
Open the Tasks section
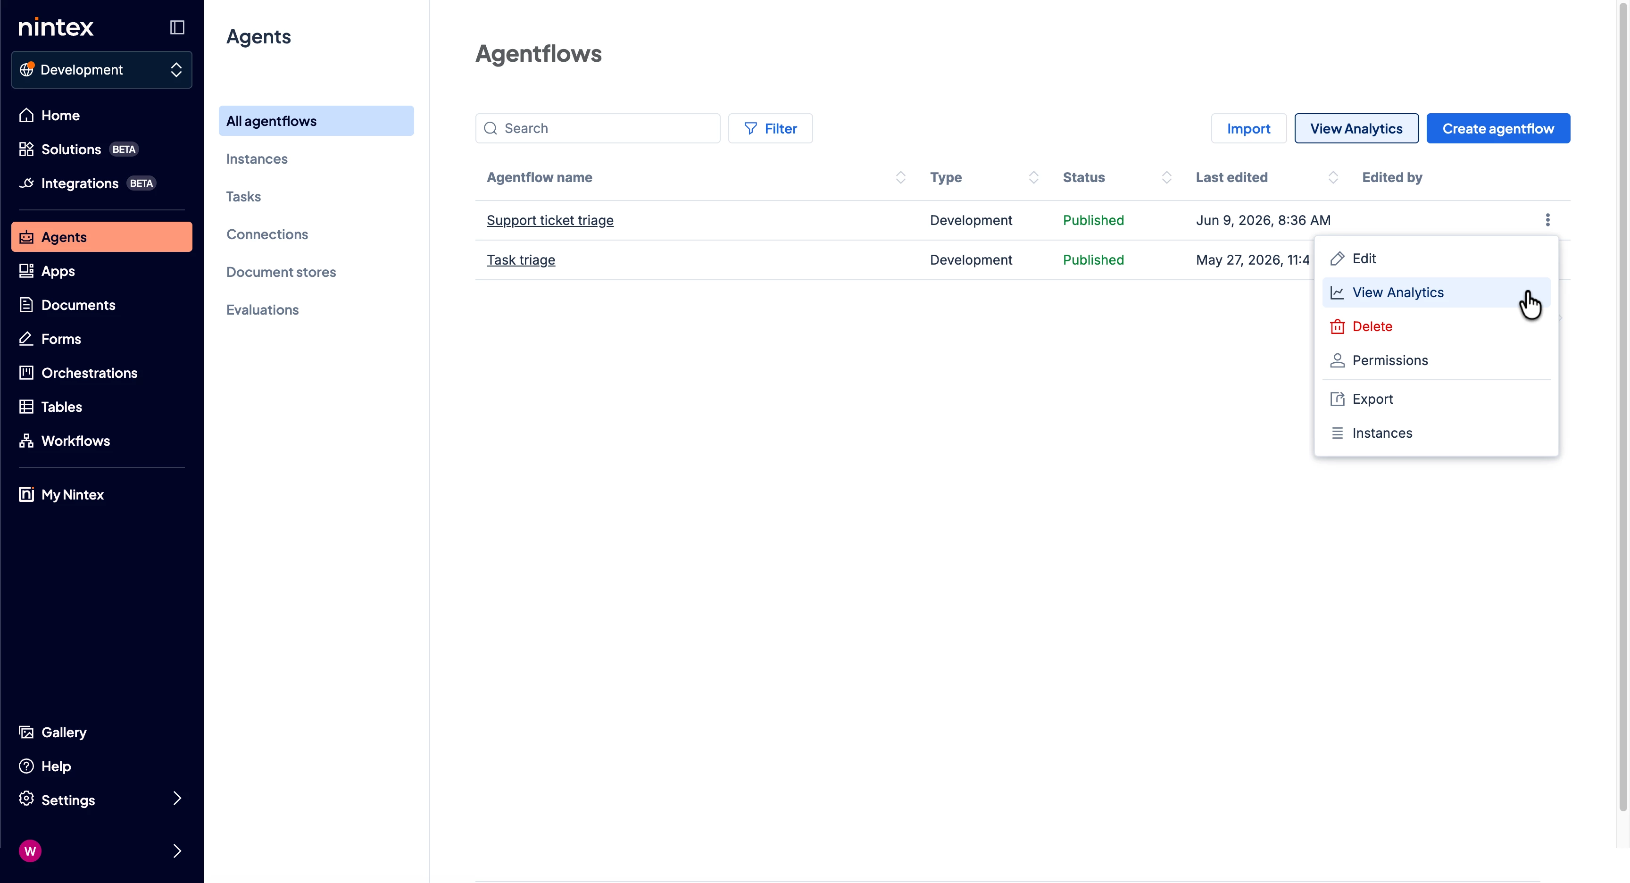316,197
